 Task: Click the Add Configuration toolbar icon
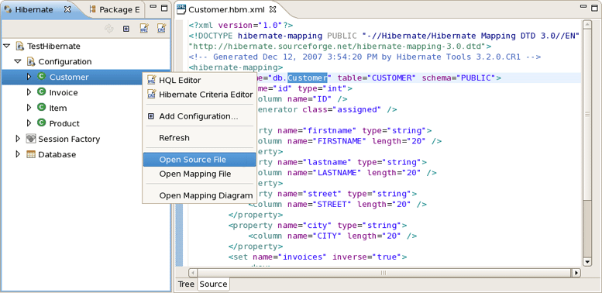click(x=126, y=29)
